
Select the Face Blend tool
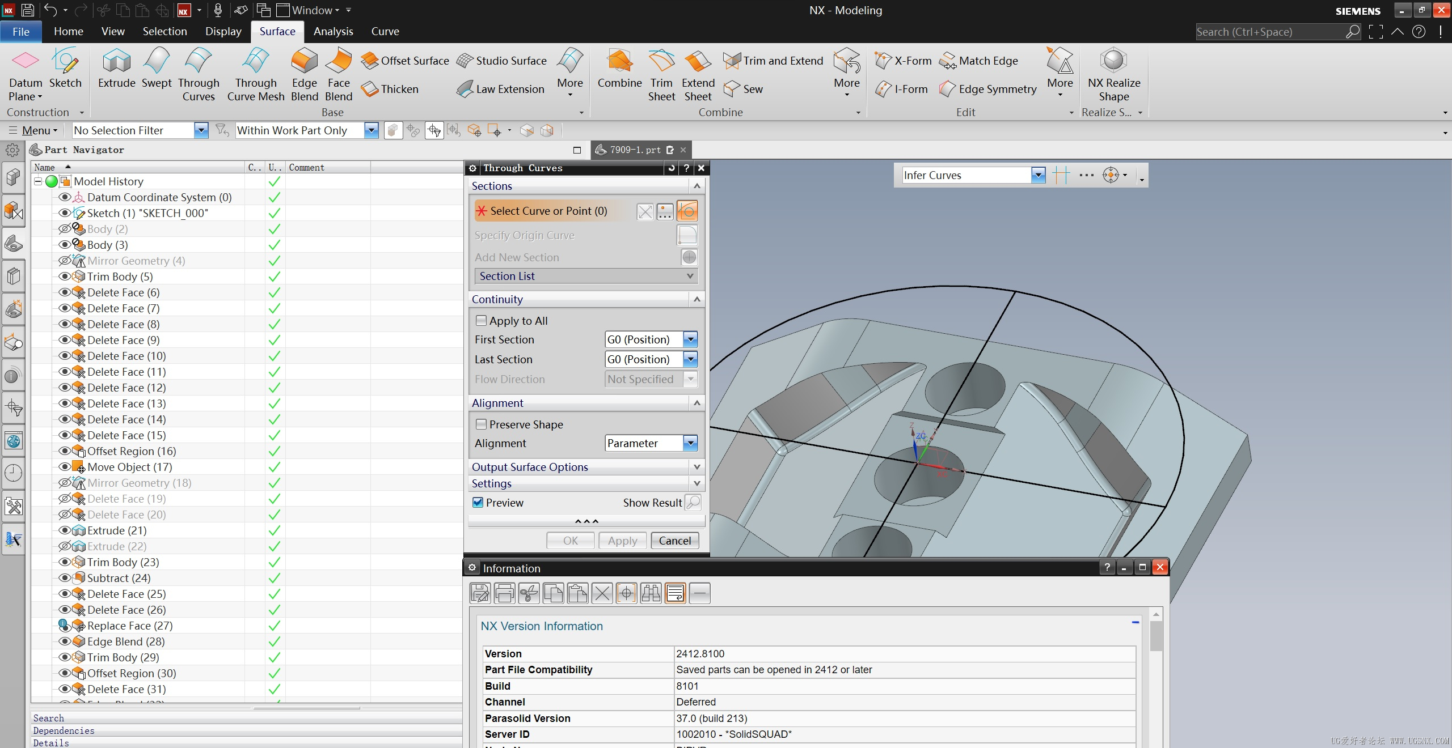(x=339, y=75)
